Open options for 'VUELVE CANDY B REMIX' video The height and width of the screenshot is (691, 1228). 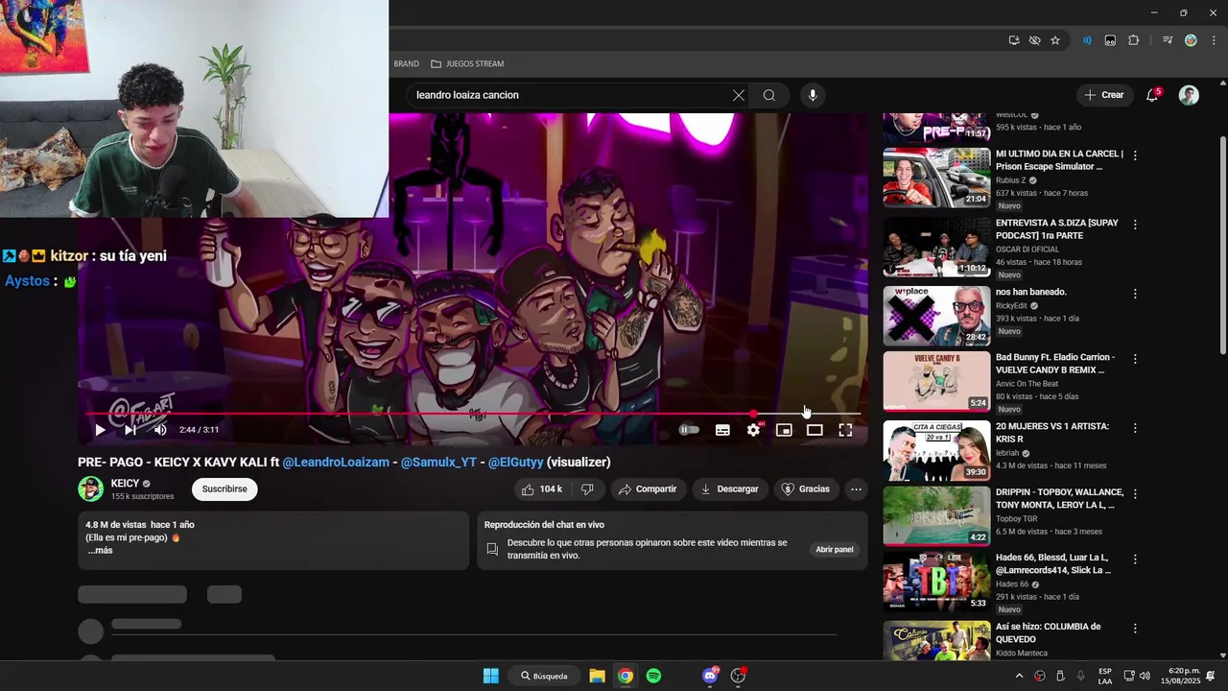point(1135,359)
